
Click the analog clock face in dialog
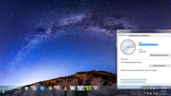pos(128,47)
